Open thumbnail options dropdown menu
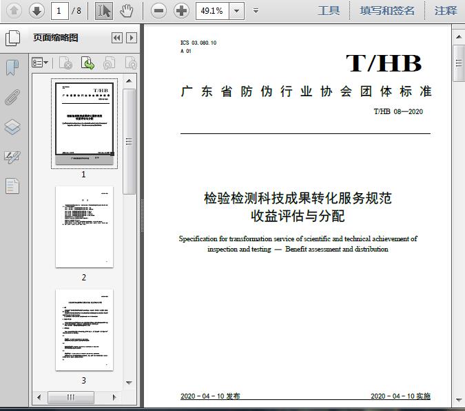 tap(40, 63)
